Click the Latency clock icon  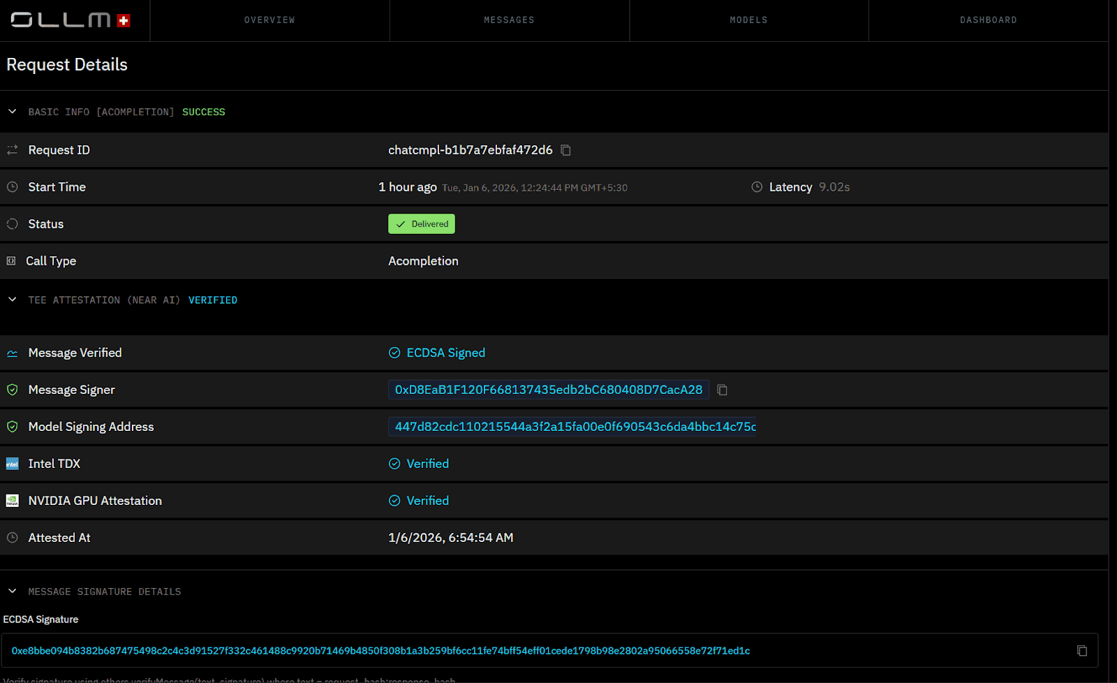point(757,187)
